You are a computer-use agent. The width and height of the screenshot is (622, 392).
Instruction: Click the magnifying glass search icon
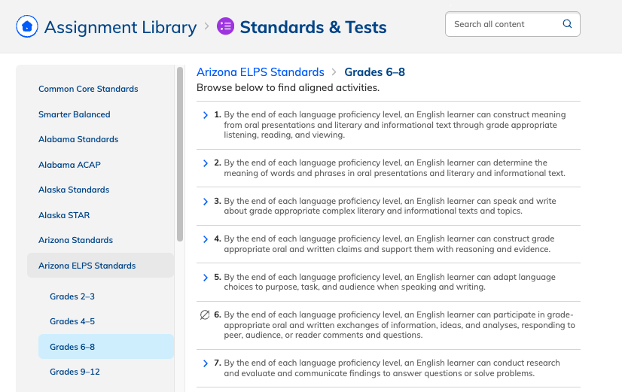567,24
